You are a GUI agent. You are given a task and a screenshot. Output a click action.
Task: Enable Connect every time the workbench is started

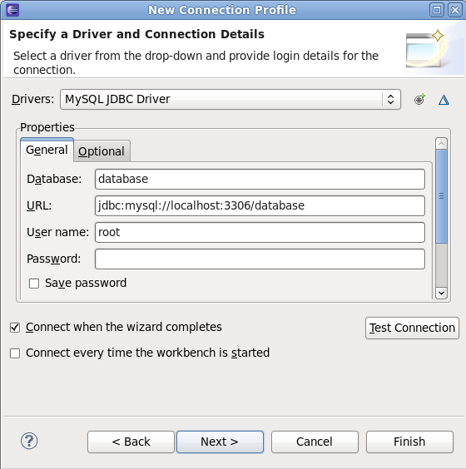click(x=15, y=353)
